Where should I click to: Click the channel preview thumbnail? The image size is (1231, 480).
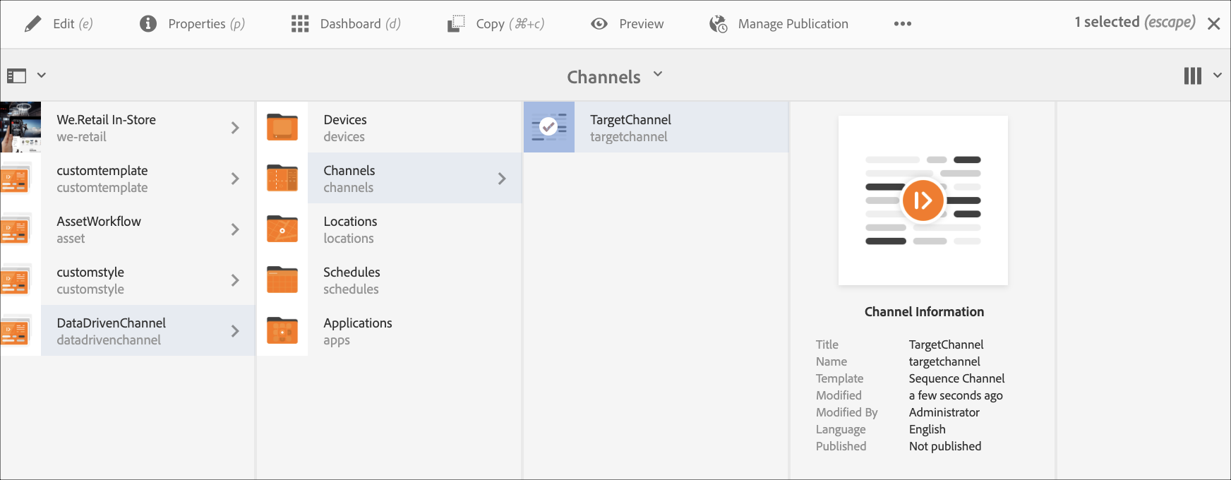pos(923,201)
